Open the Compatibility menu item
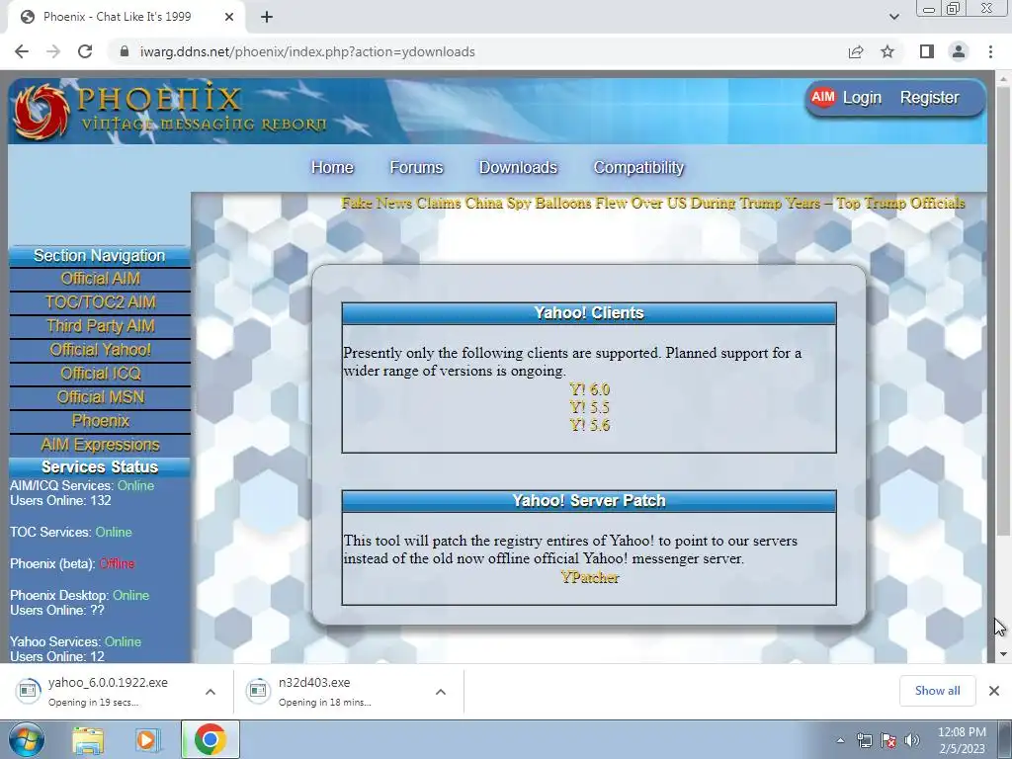1012x759 pixels. point(638,167)
